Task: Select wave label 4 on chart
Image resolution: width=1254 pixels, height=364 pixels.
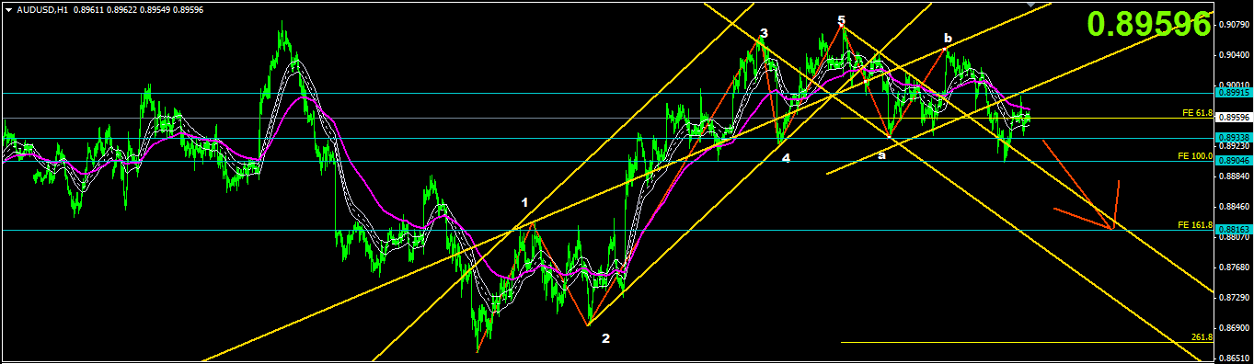Action: pos(786,158)
